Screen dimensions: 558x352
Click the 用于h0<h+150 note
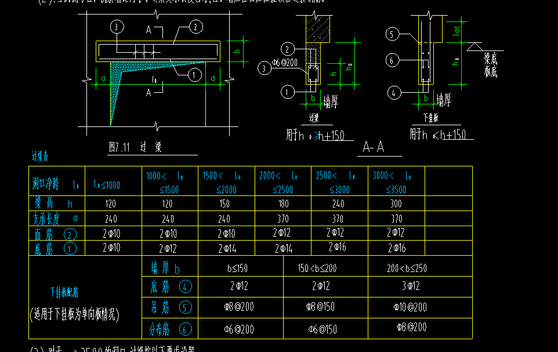438,134
